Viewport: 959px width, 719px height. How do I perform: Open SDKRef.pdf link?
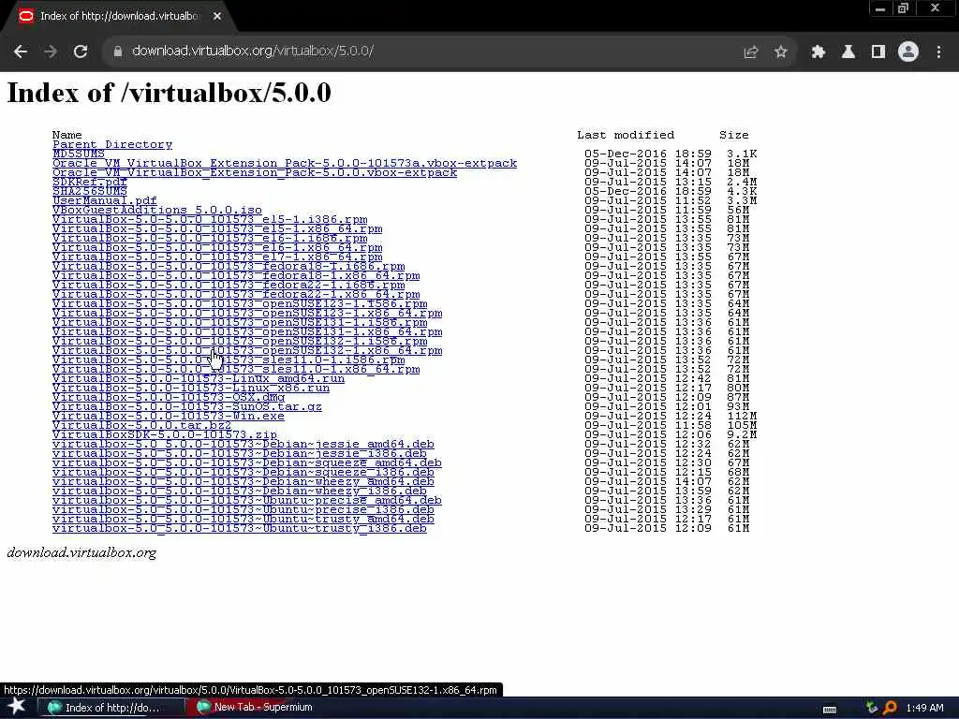[89, 183]
